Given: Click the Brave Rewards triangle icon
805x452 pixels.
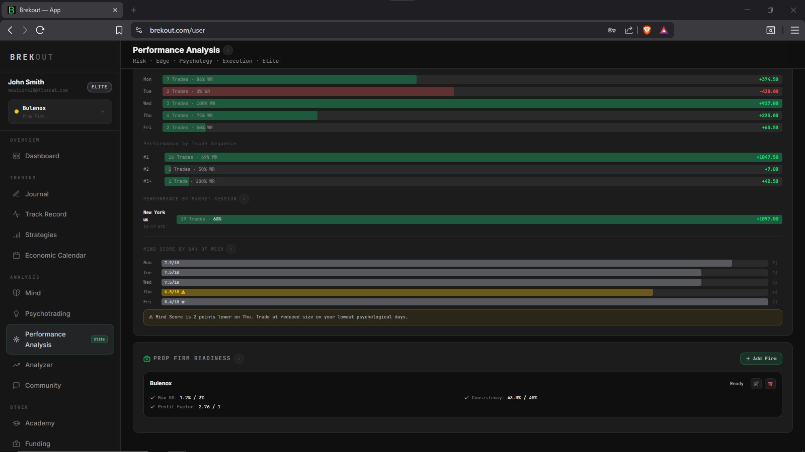Looking at the screenshot, I should click(x=664, y=30).
